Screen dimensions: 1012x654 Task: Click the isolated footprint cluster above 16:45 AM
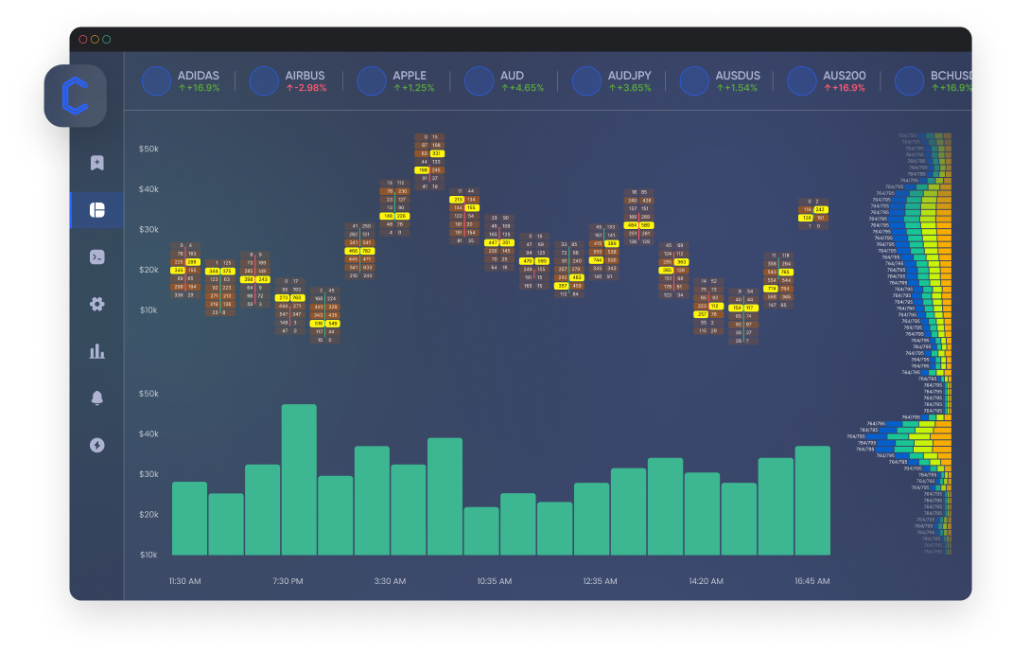click(x=812, y=214)
